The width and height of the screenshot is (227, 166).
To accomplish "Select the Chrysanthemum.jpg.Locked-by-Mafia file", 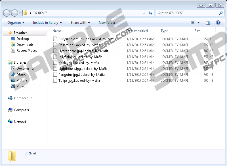I will tap(87, 39).
